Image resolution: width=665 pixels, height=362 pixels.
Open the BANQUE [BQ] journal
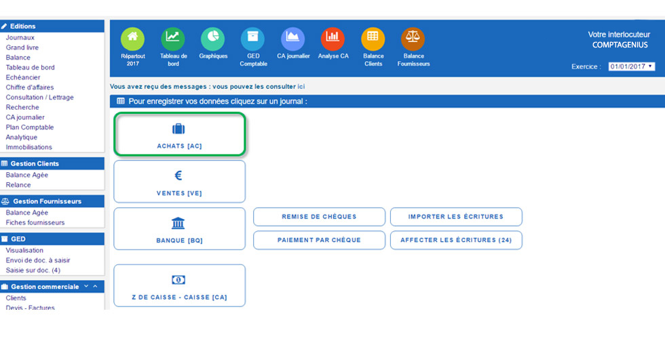(x=179, y=228)
